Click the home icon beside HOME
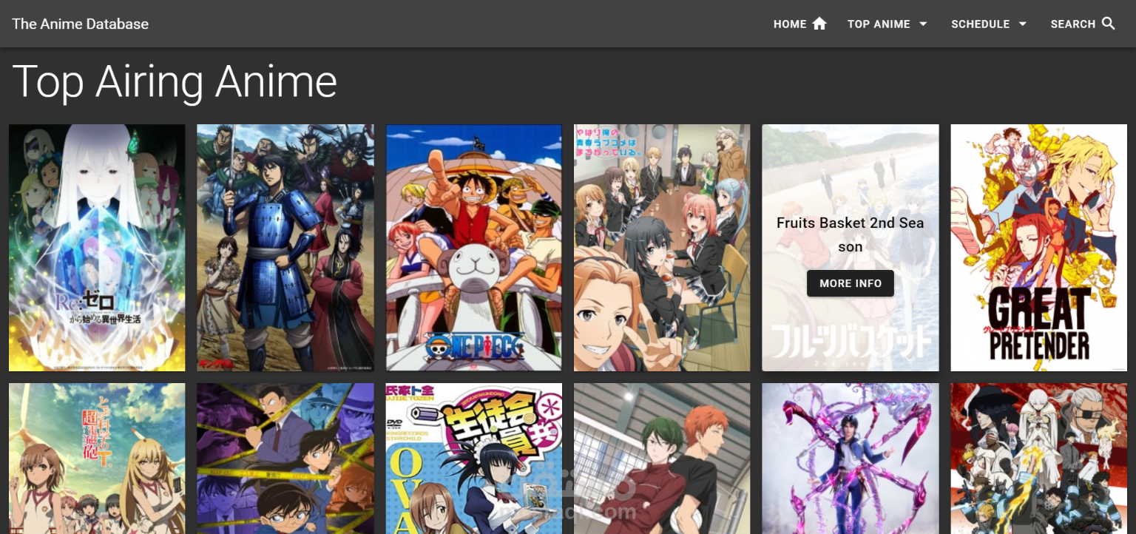This screenshot has height=534, width=1136. pyautogui.click(x=819, y=24)
